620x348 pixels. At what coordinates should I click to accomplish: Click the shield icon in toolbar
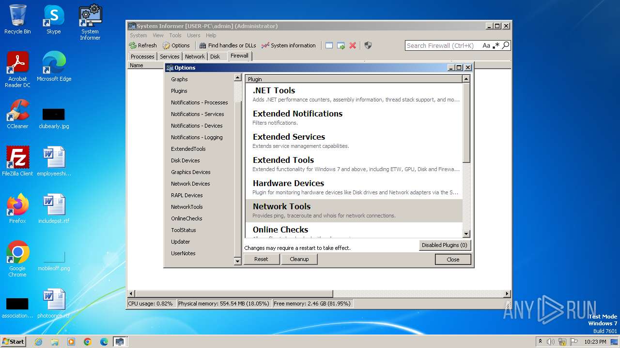click(368, 45)
